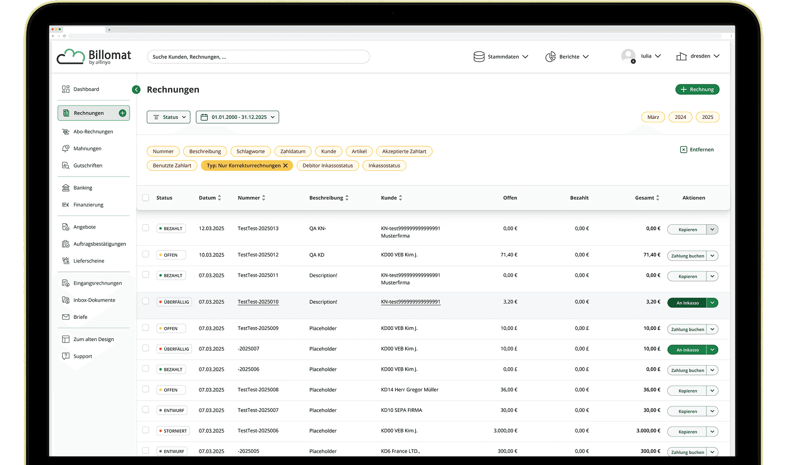The image size is (788, 465).
Task: Open Banking via its bank building icon
Action: [66, 188]
